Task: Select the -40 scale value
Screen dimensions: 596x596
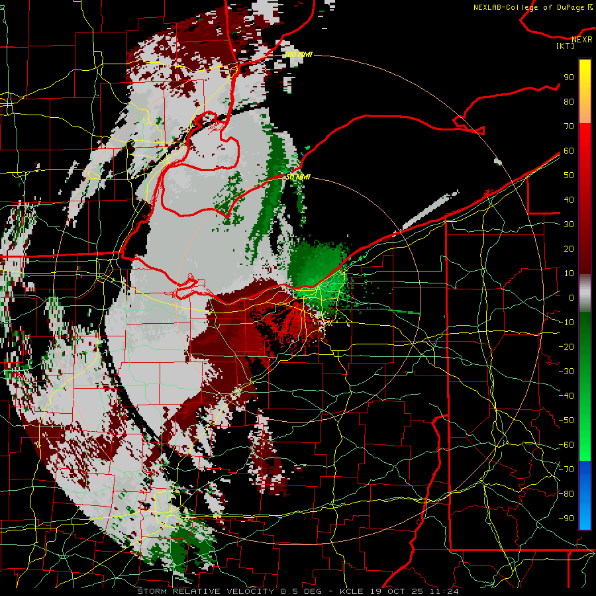Action: tap(566, 396)
